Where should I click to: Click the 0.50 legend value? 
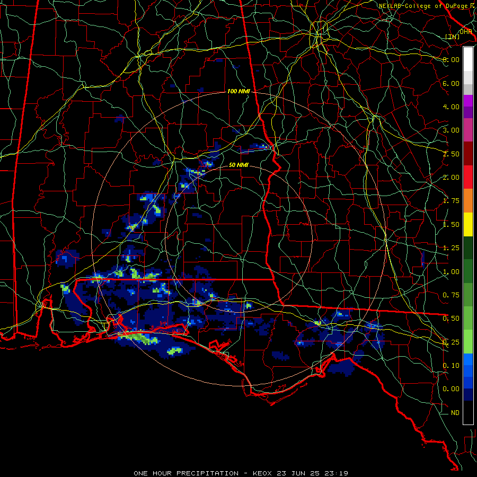click(x=451, y=319)
